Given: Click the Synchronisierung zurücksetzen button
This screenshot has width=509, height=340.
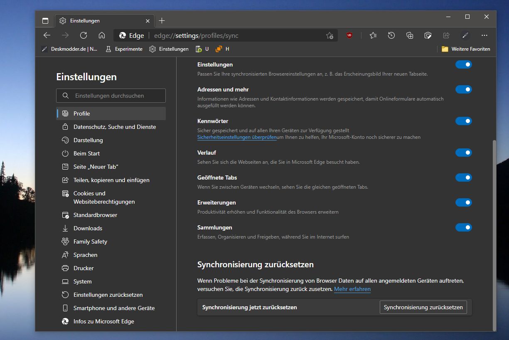Looking at the screenshot, I should pos(423,307).
